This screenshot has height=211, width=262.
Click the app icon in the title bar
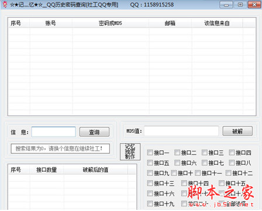(5, 4)
